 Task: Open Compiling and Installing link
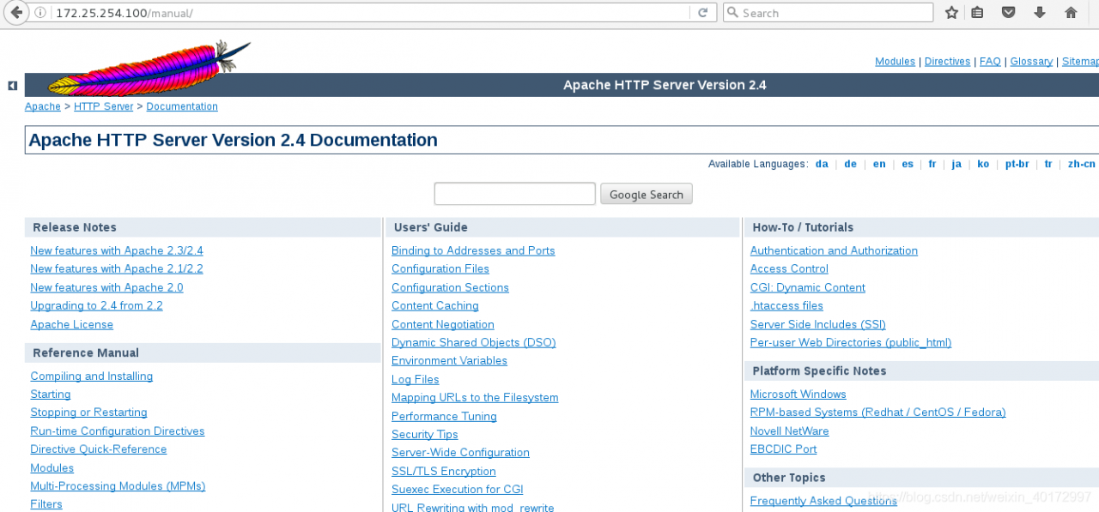(91, 376)
